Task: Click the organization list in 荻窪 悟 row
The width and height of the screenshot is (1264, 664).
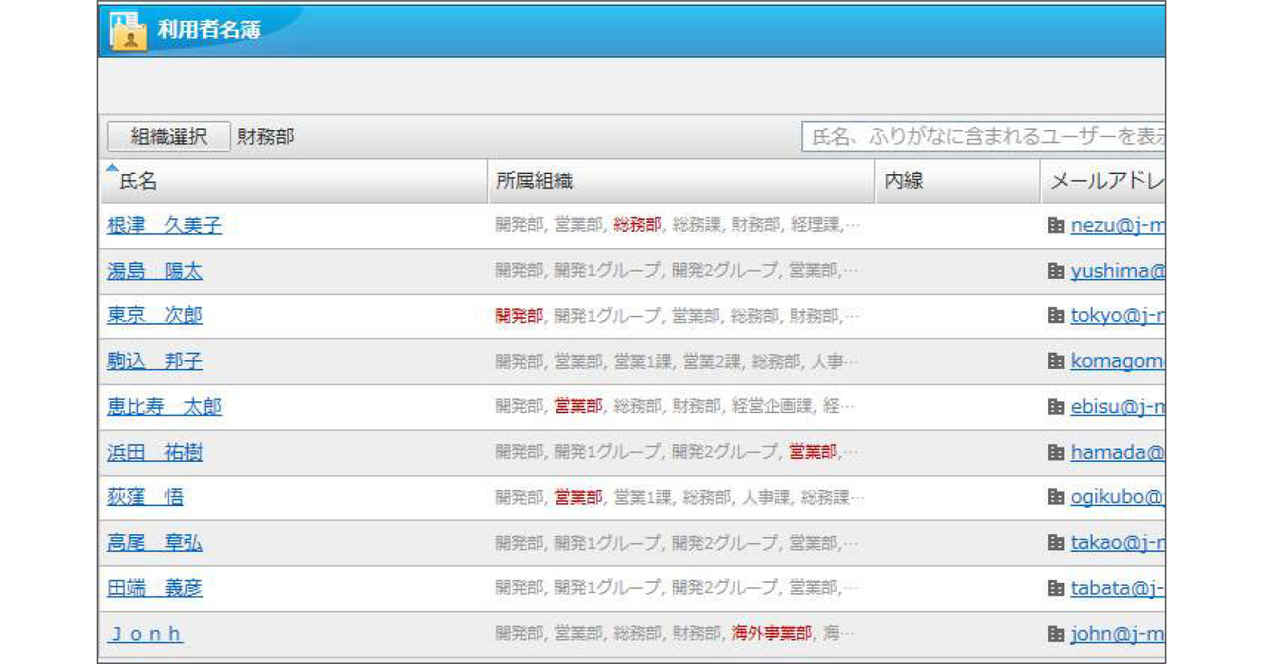Action: (x=680, y=497)
